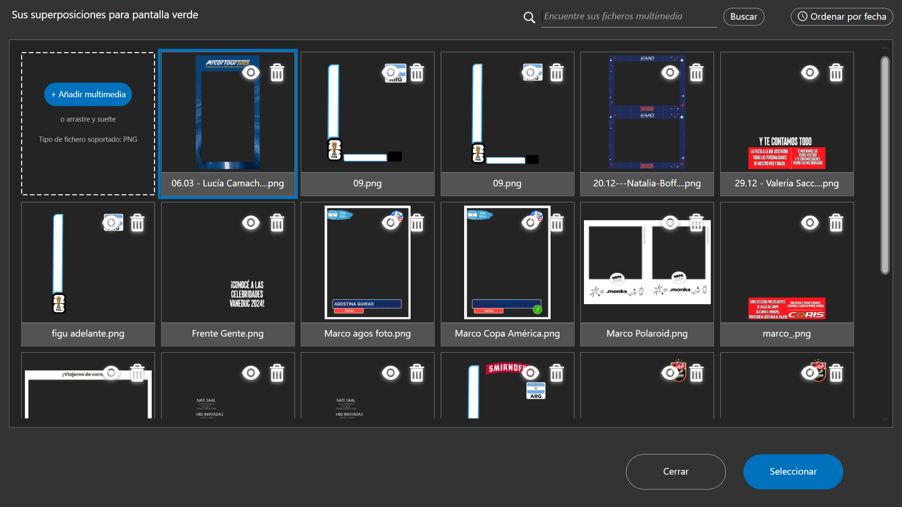Screen dimensions: 902x507
Task: Click the 'marco_.png' file name label
Action: [787, 334]
